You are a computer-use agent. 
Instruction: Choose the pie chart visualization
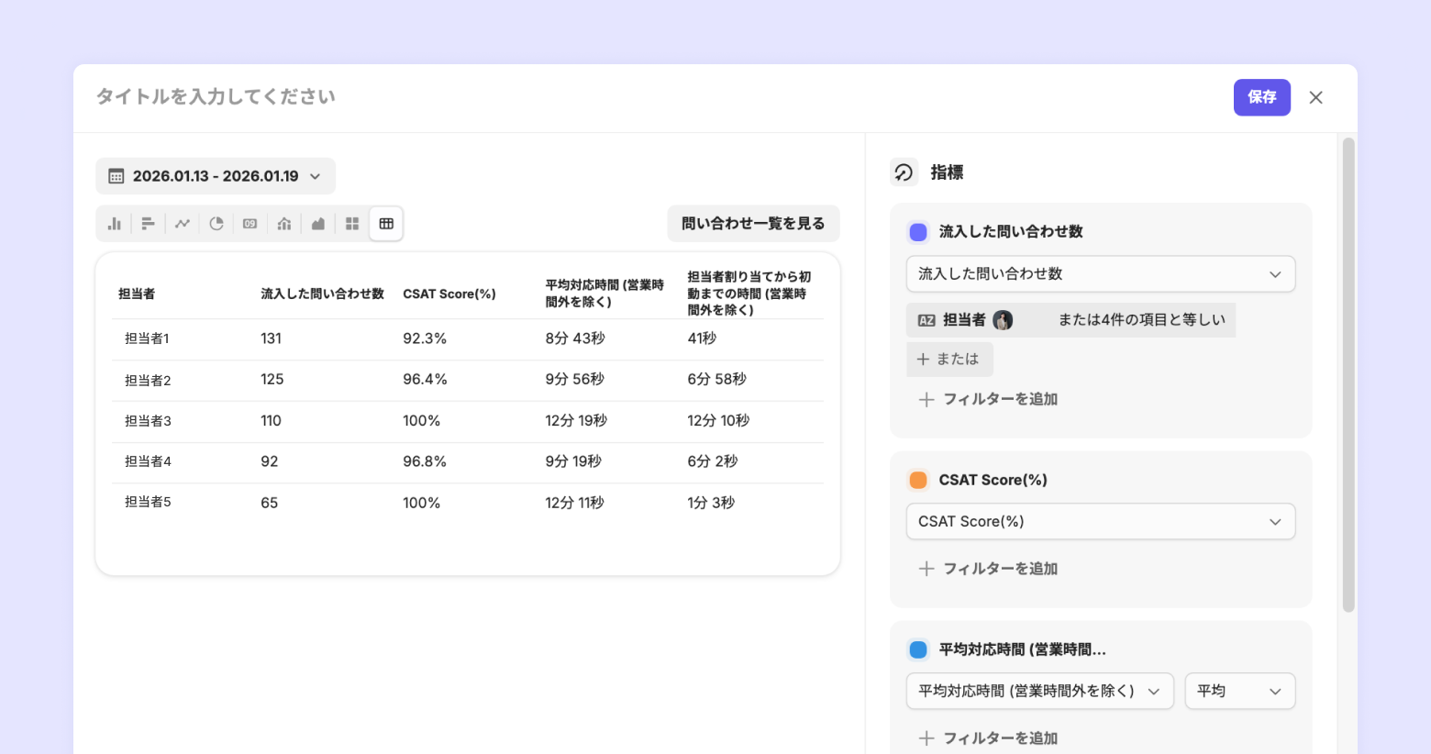[x=216, y=224]
